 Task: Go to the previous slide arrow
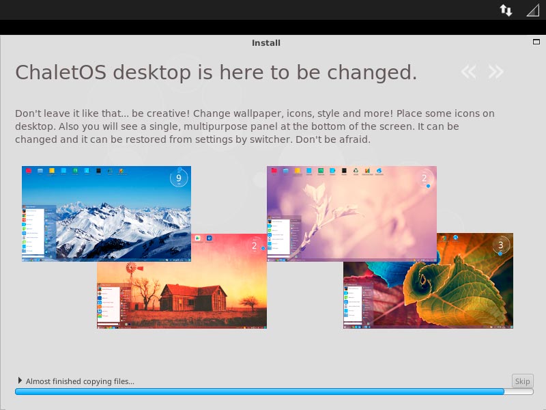tap(468, 72)
